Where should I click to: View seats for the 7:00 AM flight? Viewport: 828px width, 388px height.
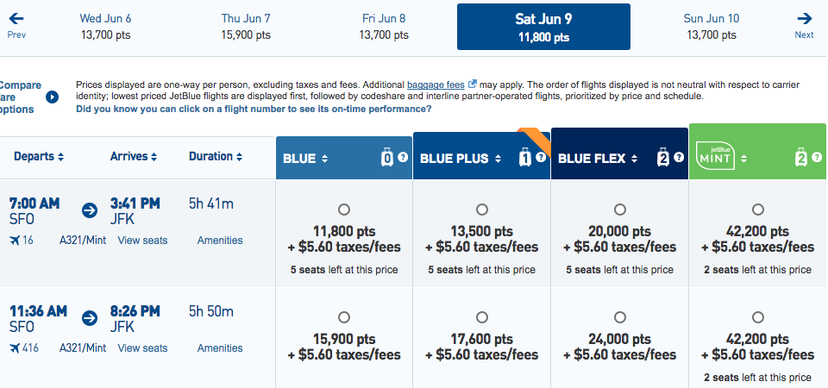142,241
